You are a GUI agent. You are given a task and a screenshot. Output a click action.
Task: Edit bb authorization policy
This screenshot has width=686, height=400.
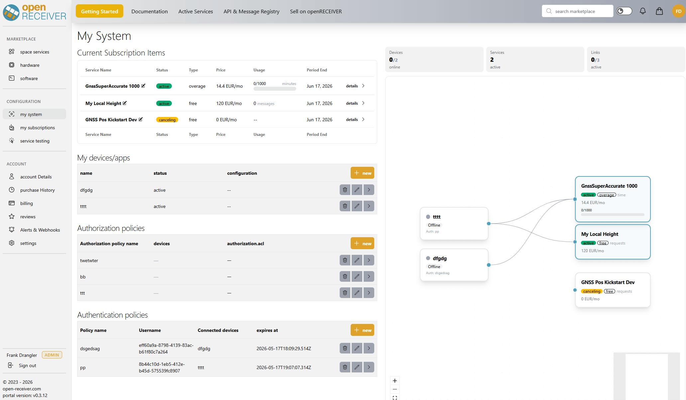357,276
